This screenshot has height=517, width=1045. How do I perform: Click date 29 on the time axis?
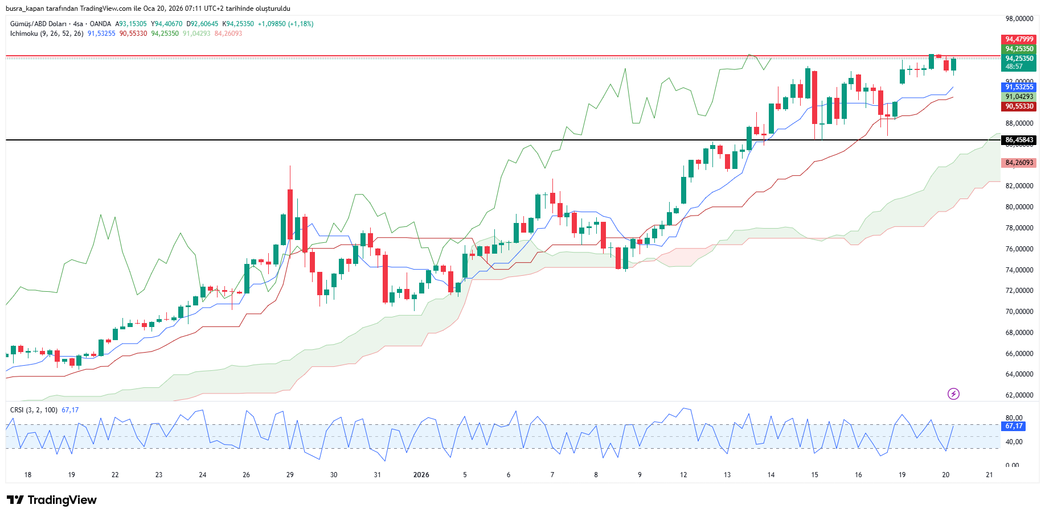(290, 475)
